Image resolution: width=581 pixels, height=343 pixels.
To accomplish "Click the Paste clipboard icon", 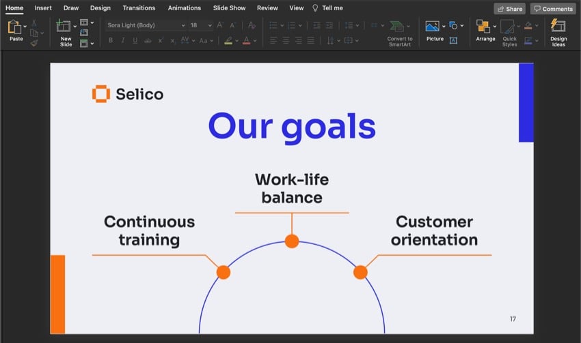I will coord(15,27).
